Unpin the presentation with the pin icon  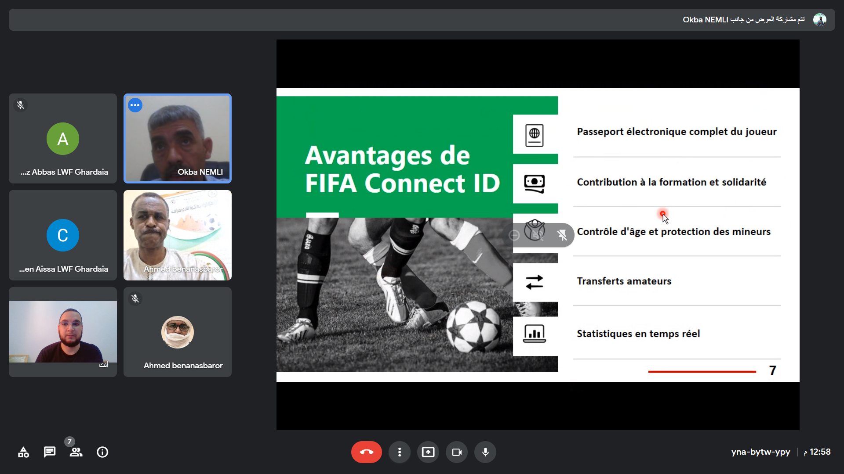(x=562, y=235)
